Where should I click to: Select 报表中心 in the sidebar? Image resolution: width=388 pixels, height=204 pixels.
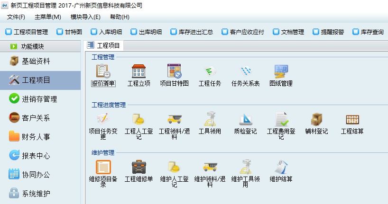[x=40, y=156]
